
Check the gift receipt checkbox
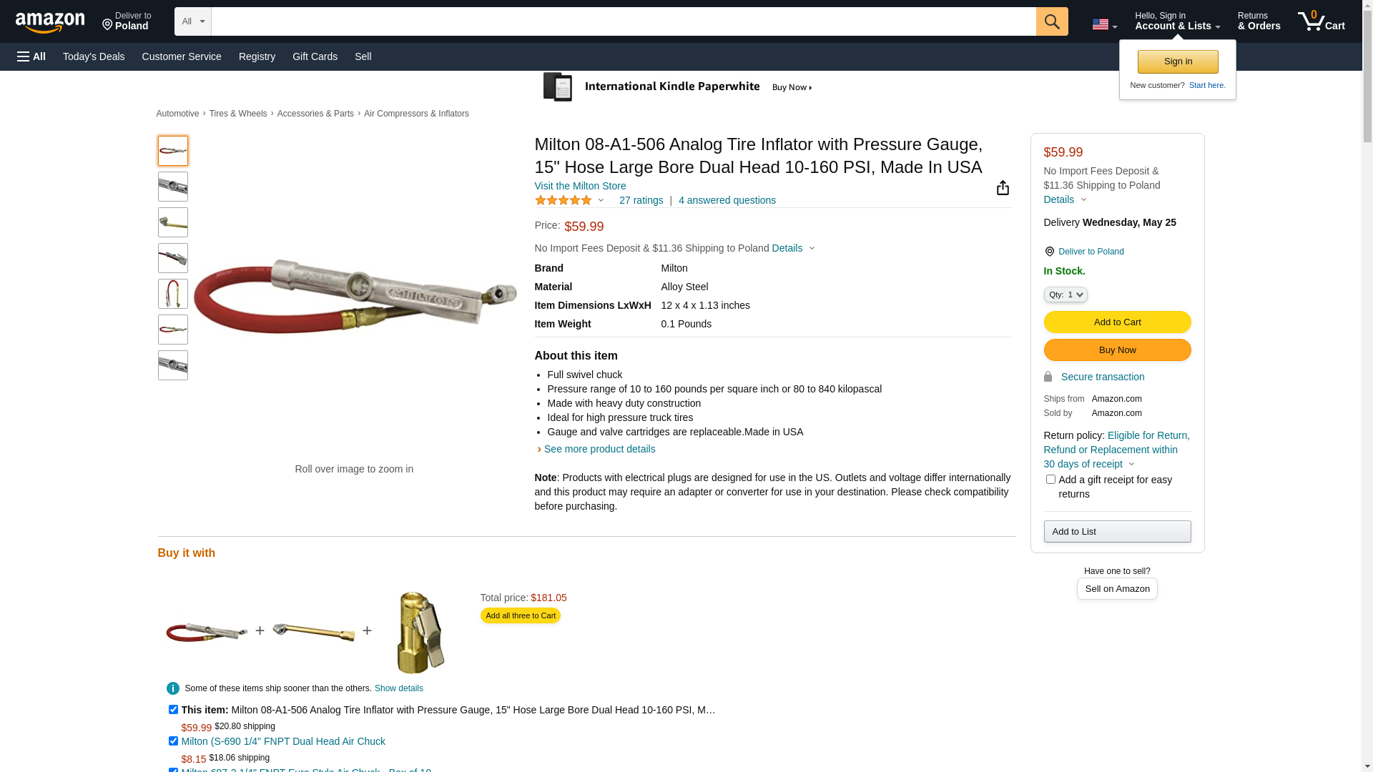point(1050,480)
